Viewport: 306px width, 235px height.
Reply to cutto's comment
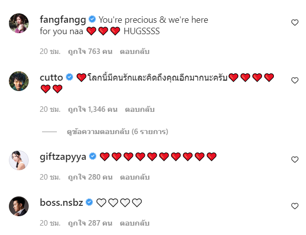point(140,109)
